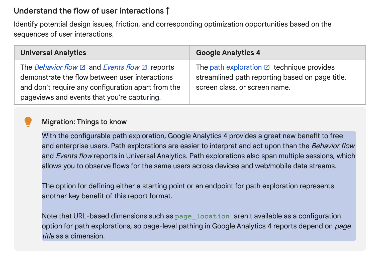Click the page_location code term
Image resolution: width=385 pixels, height=263 pixels.
202,216
